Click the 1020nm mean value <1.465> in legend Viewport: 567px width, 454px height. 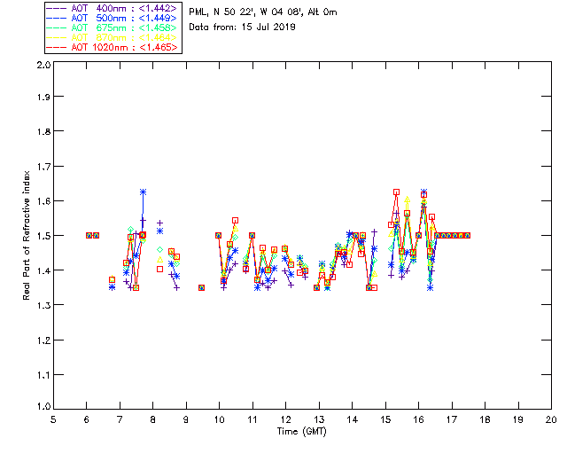(159, 47)
